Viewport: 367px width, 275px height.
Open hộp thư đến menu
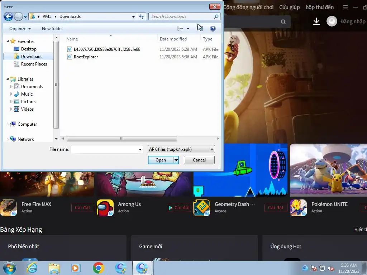319,7
